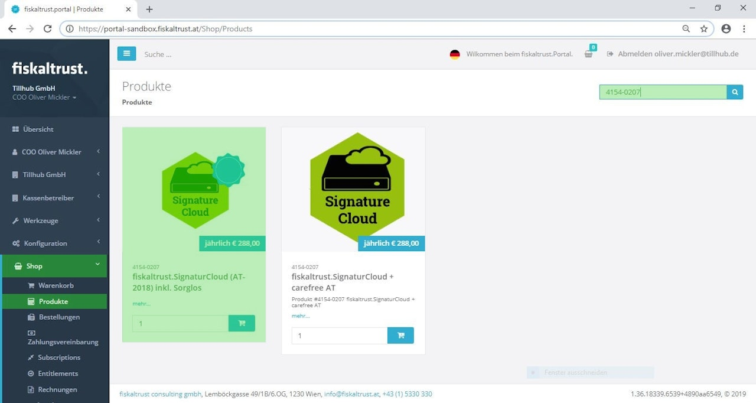Open the browser zoom magnifier icon
Viewport: 756px width, 403px height.
click(x=686, y=28)
